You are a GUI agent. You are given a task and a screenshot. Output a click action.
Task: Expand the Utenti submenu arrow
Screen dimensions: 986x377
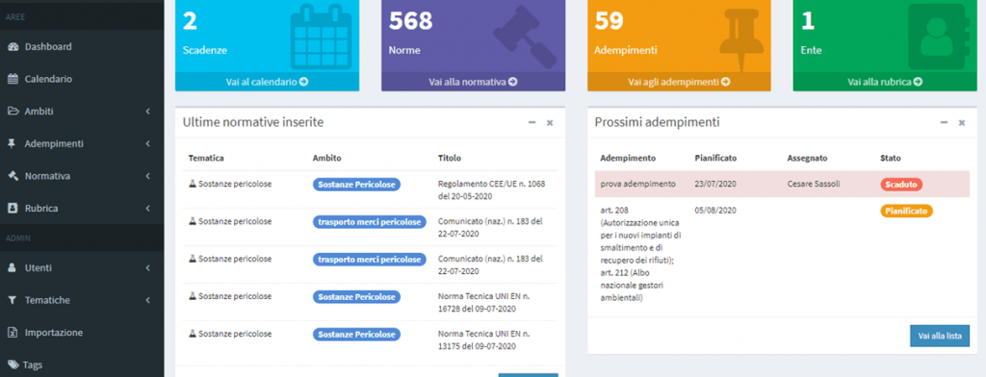coord(147,268)
